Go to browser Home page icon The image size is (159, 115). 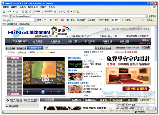click(x=30, y=11)
